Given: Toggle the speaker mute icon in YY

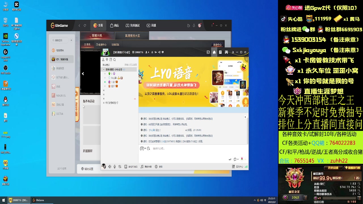Looking at the screenshot, I should point(110,167).
